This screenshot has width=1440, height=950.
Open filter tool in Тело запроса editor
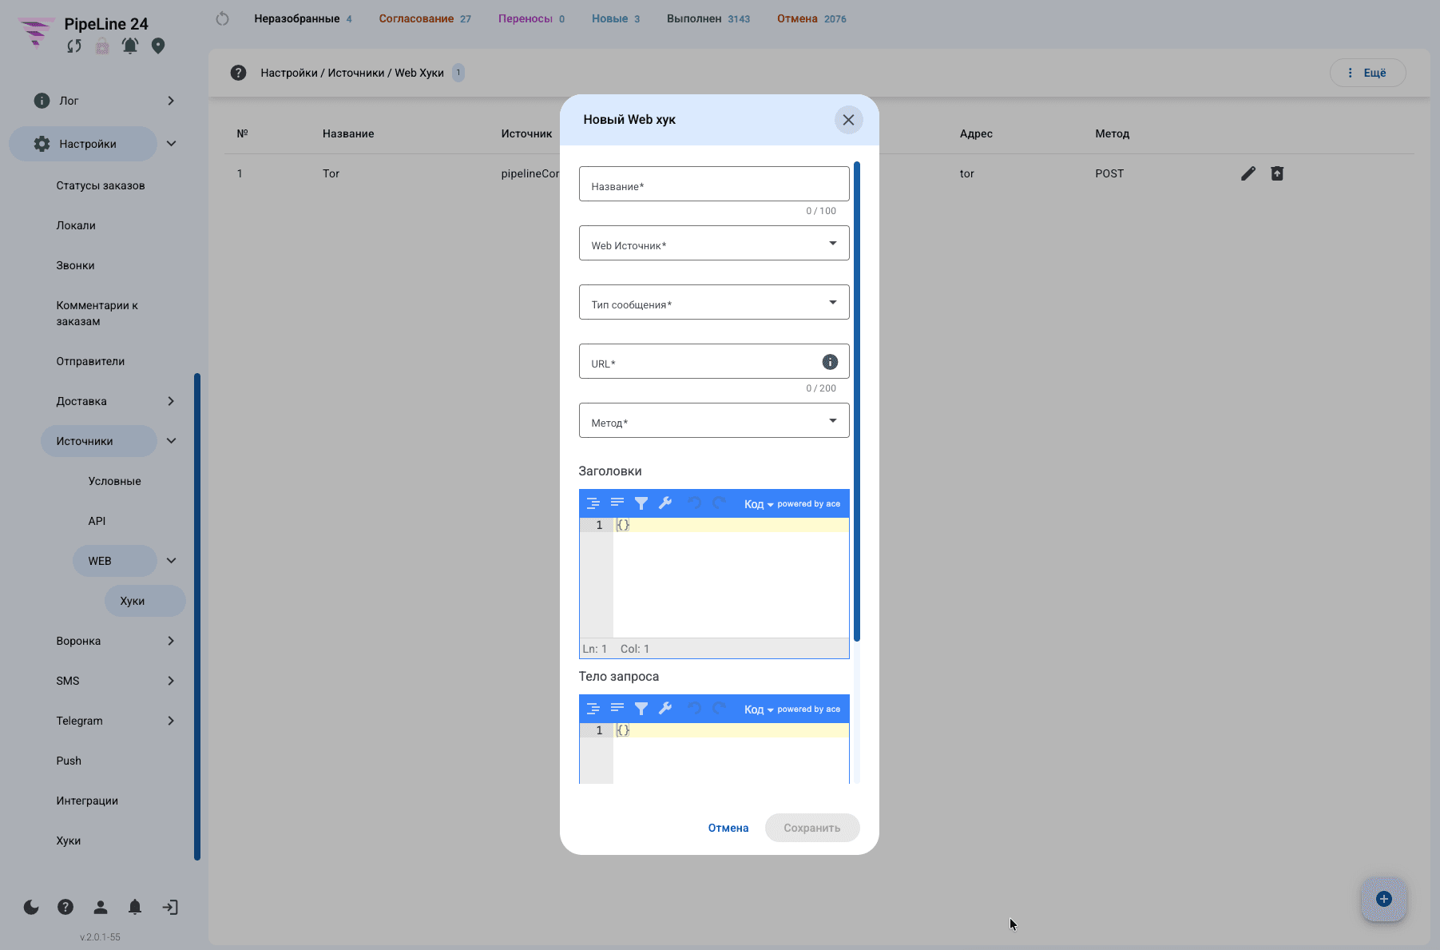pyautogui.click(x=641, y=709)
